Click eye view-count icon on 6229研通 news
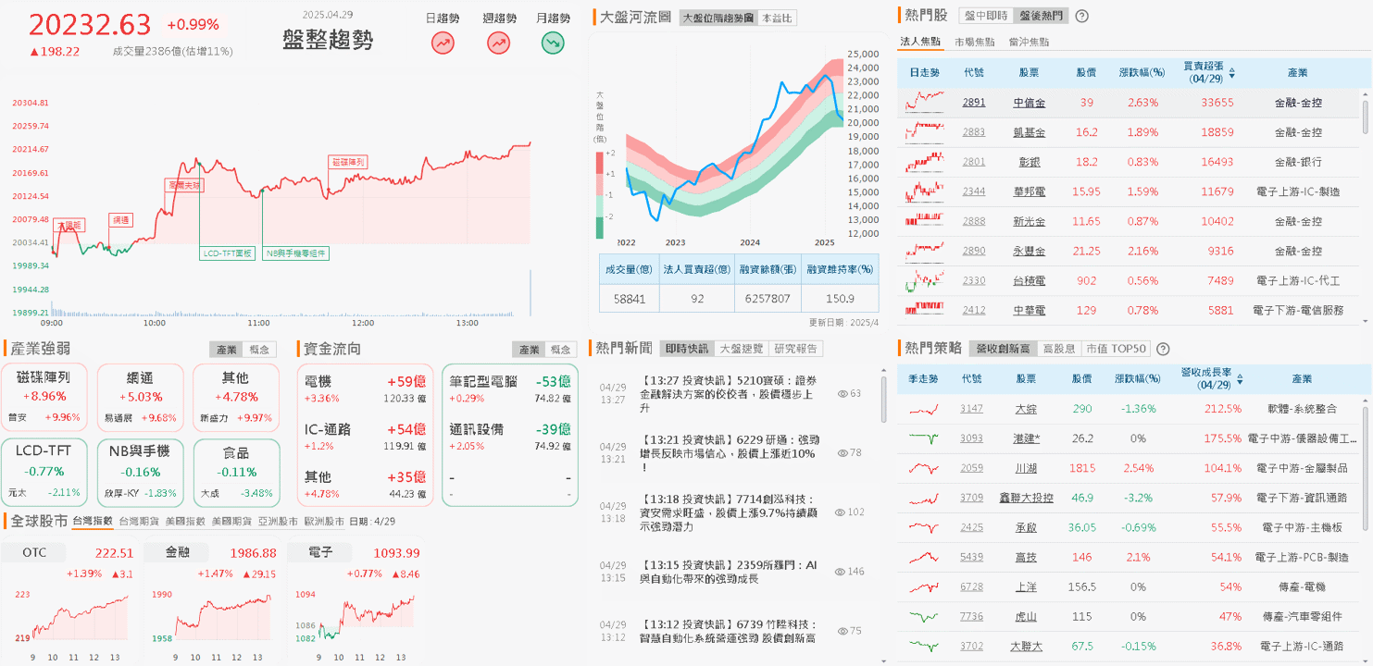This screenshot has width=1373, height=666. 842,452
